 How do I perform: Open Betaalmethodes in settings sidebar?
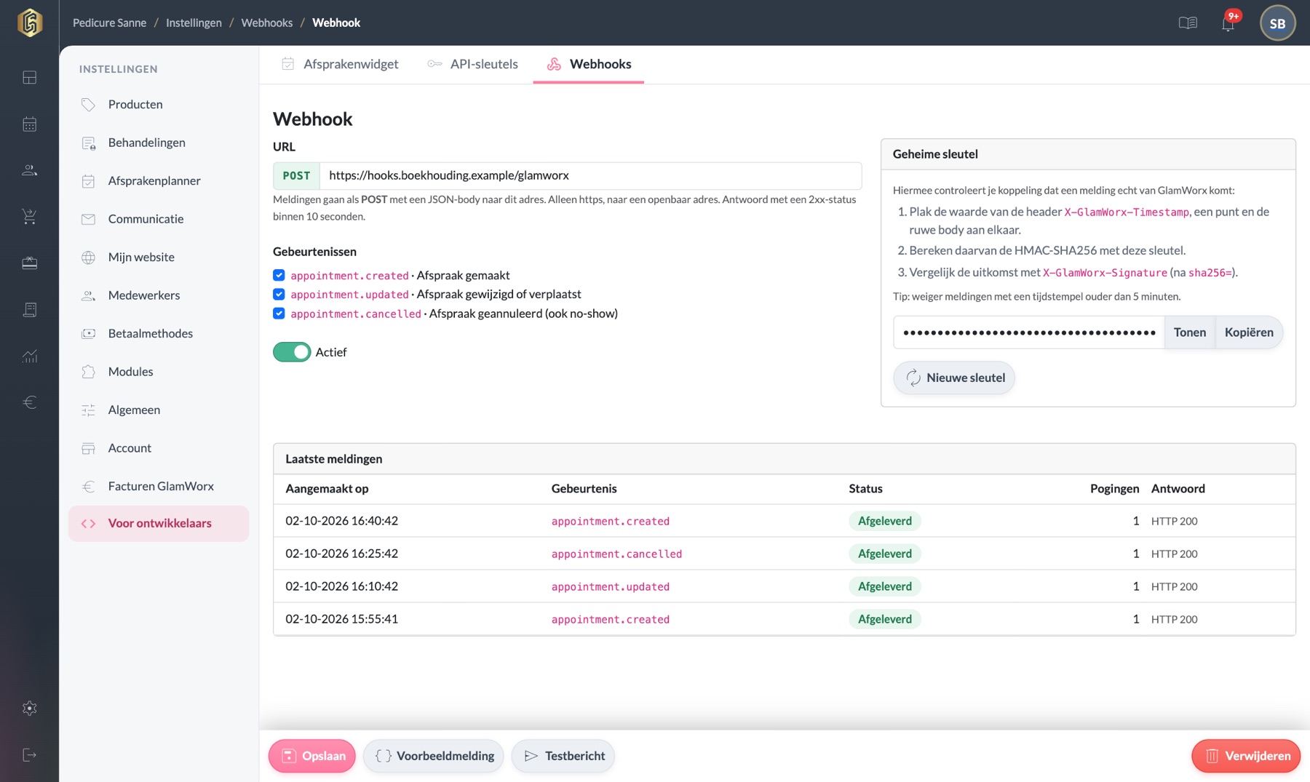[159, 333]
